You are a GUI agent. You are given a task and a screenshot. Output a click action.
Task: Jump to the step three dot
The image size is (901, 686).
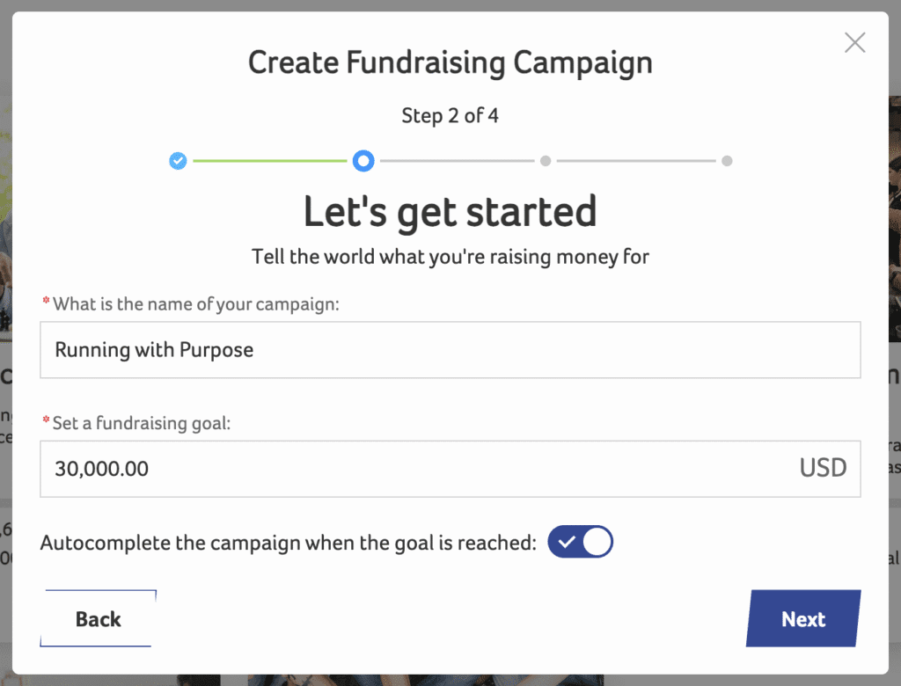tap(546, 161)
